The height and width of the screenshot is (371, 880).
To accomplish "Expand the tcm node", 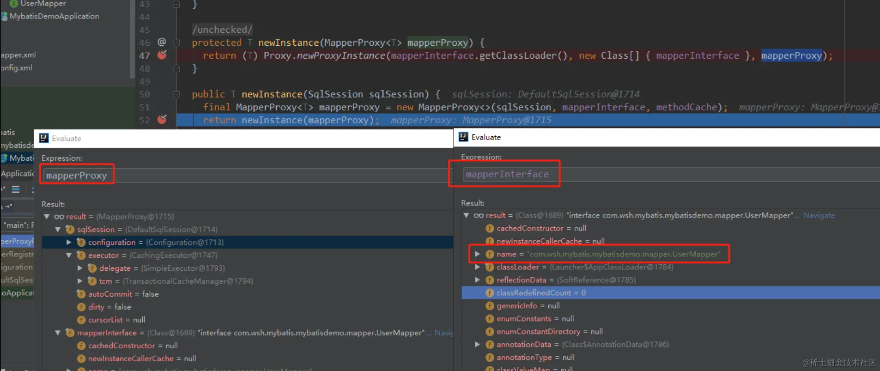I will (80, 281).
